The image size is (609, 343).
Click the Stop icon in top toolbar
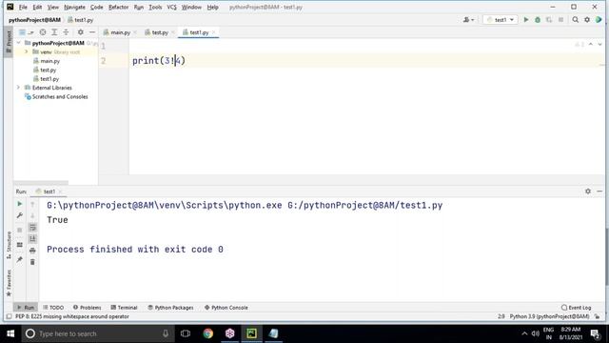560,19
